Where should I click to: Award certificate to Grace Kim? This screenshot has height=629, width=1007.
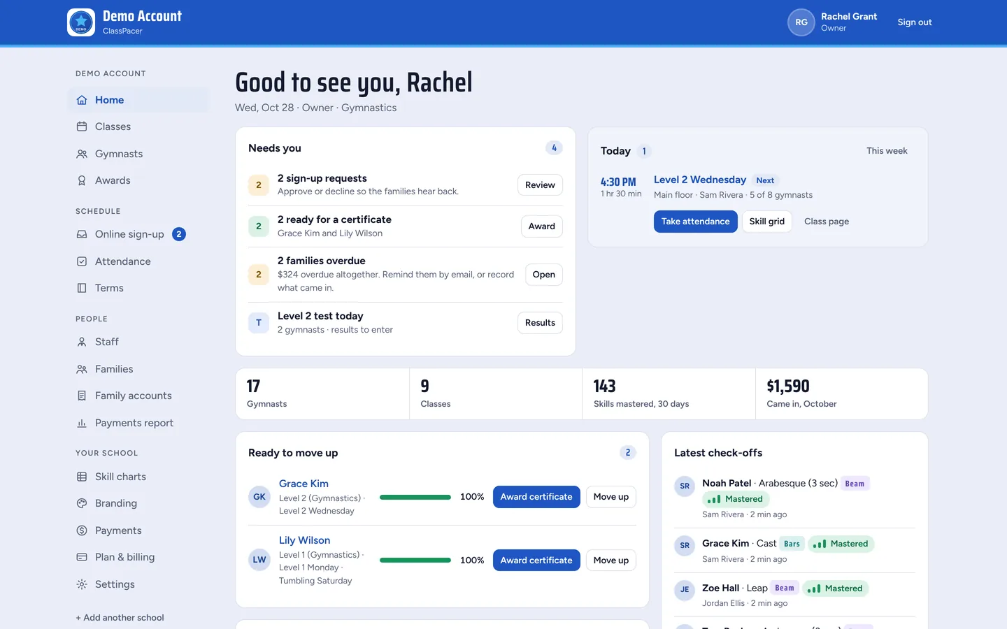tap(536, 497)
